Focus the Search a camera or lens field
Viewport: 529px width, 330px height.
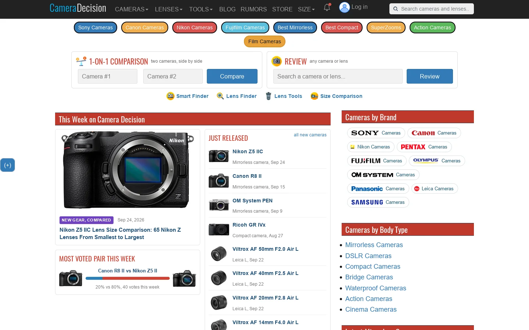pyautogui.click(x=338, y=76)
